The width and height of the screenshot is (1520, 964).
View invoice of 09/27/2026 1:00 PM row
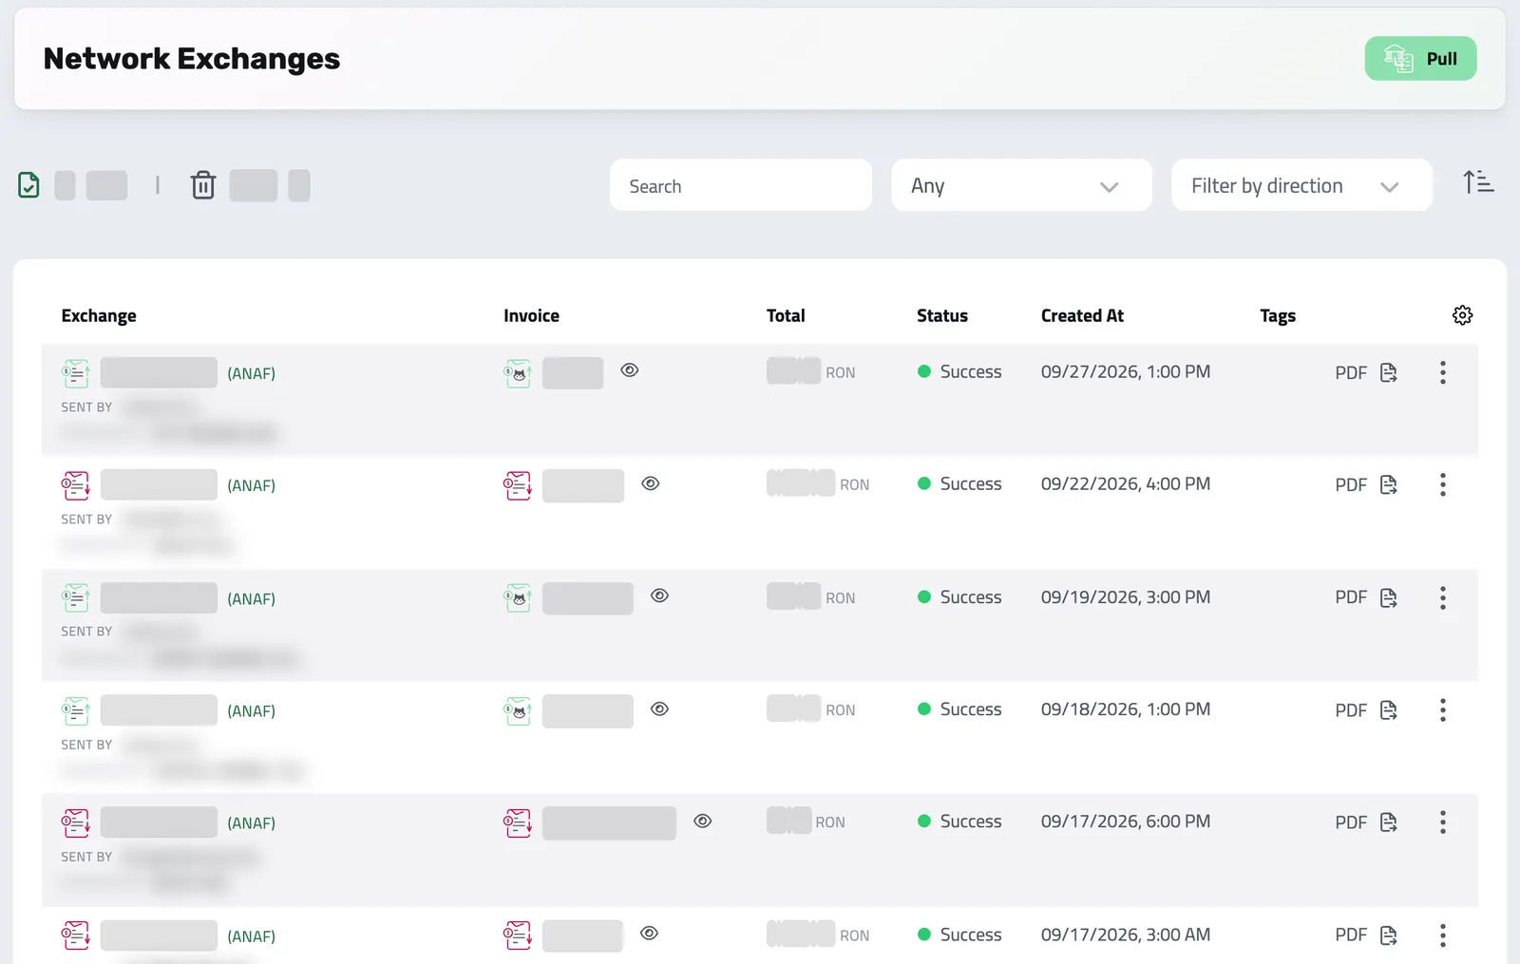pyautogui.click(x=629, y=370)
